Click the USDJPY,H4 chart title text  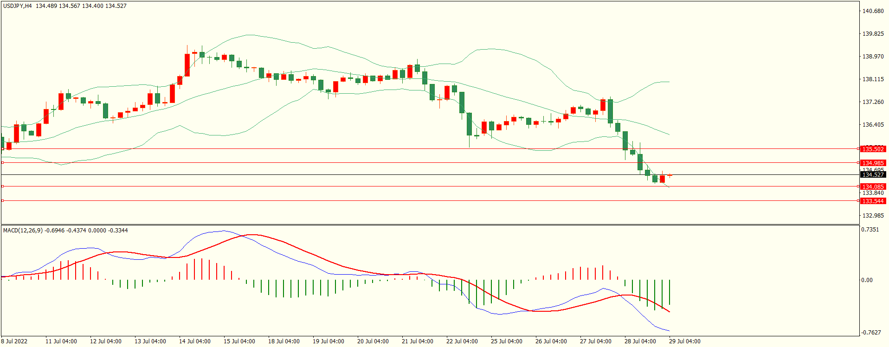coord(18,6)
